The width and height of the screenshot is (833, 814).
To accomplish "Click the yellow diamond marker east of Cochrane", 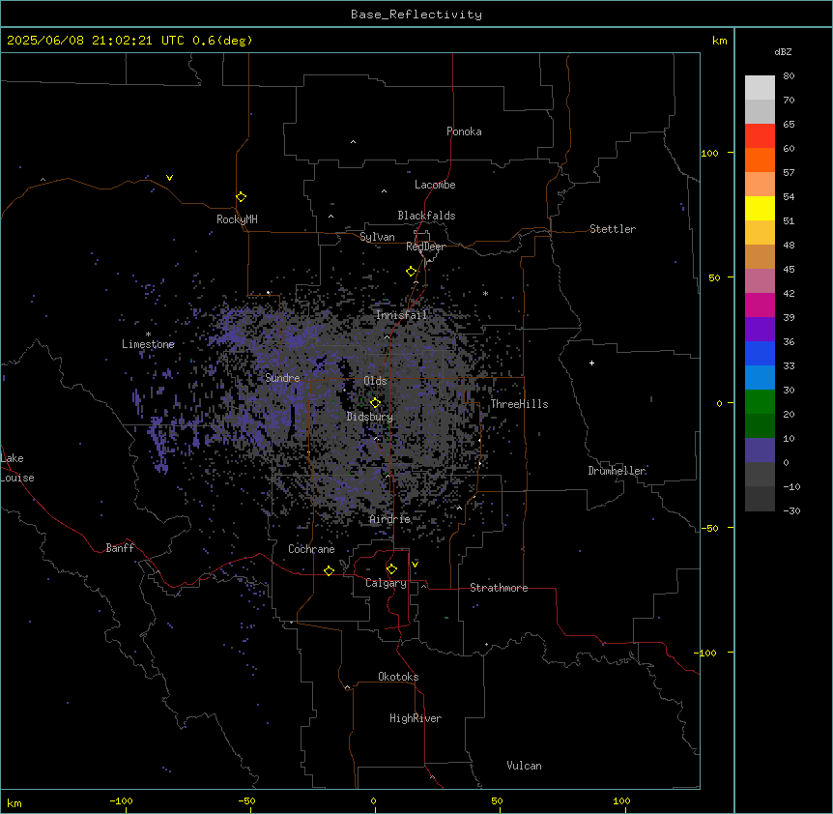I will (329, 570).
